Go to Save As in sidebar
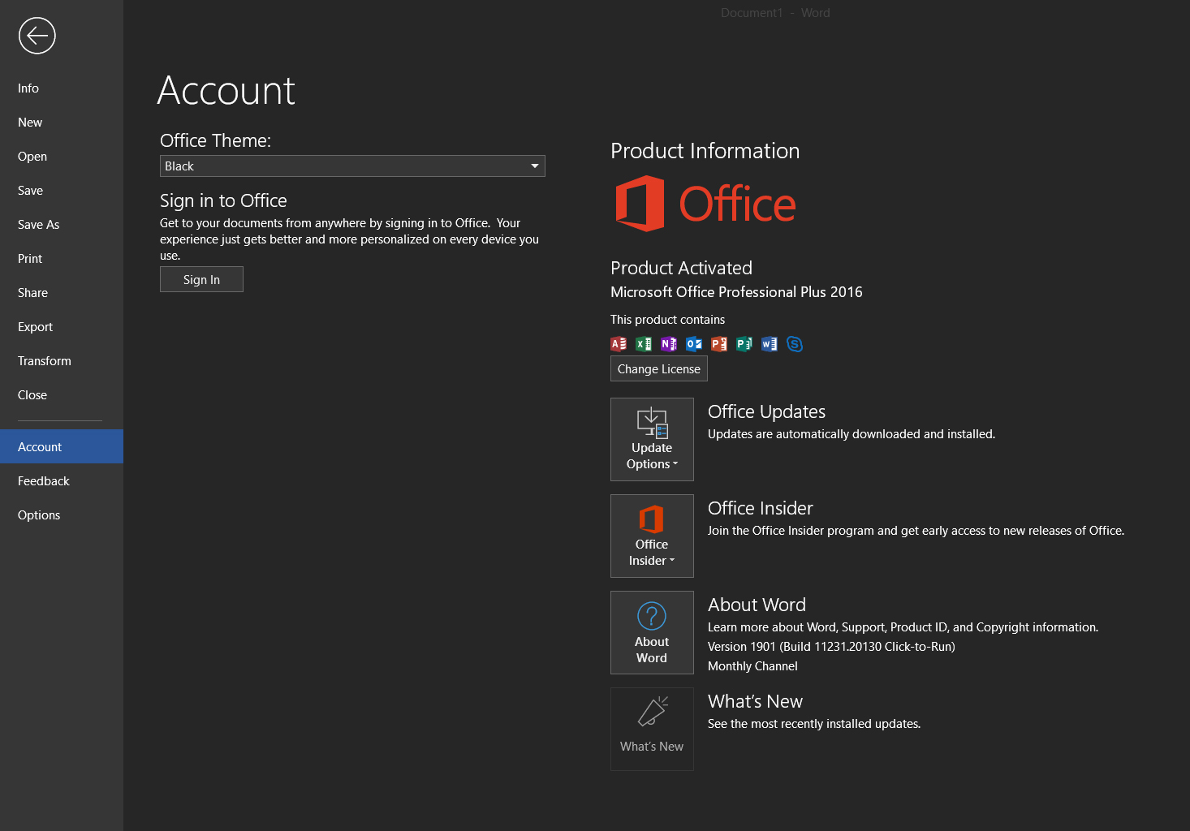 (x=39, y=225)
